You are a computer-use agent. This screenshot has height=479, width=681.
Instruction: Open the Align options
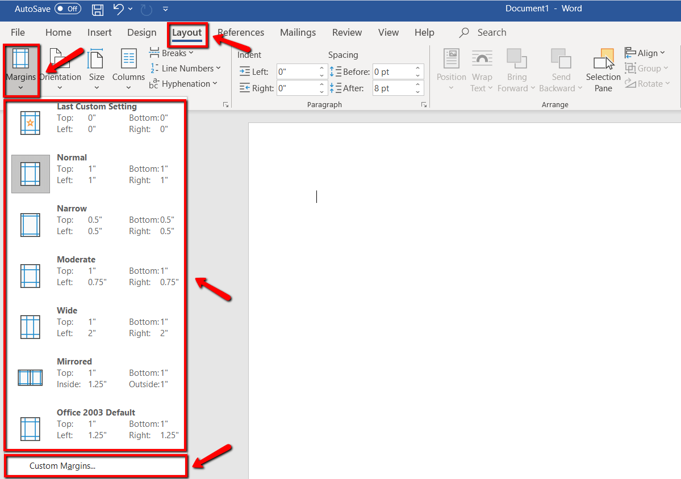646,52
